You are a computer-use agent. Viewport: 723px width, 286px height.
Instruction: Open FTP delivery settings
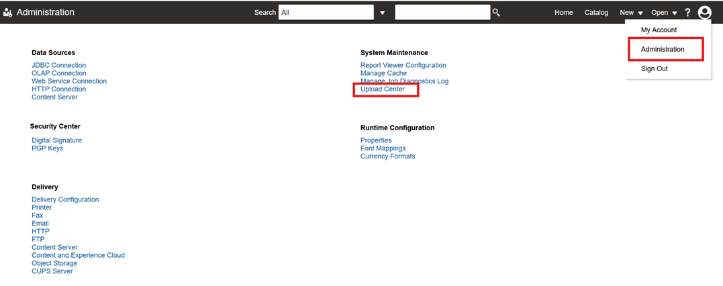tap(38, 239)
